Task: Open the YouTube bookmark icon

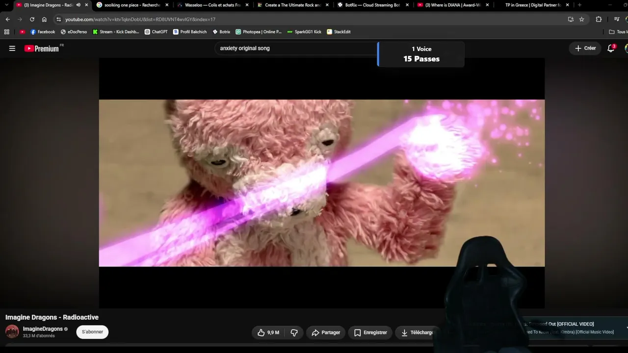Action: coord(23,32)
